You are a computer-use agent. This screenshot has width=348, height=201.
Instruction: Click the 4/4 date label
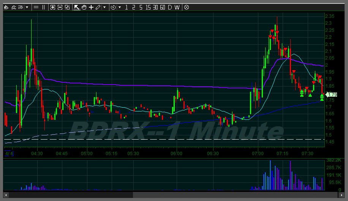click(x=9, y=153)
